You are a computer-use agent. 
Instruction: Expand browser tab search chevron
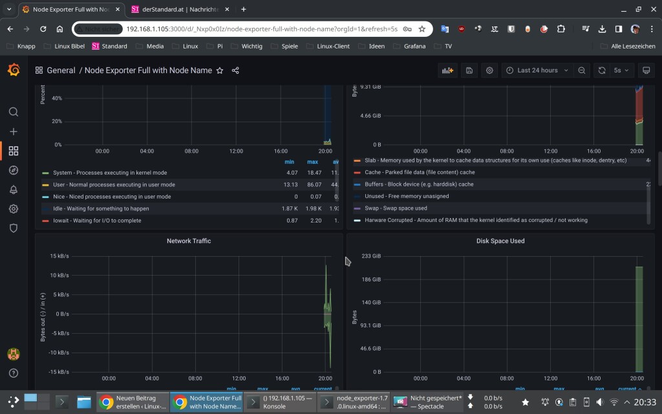tap(9, 9)
